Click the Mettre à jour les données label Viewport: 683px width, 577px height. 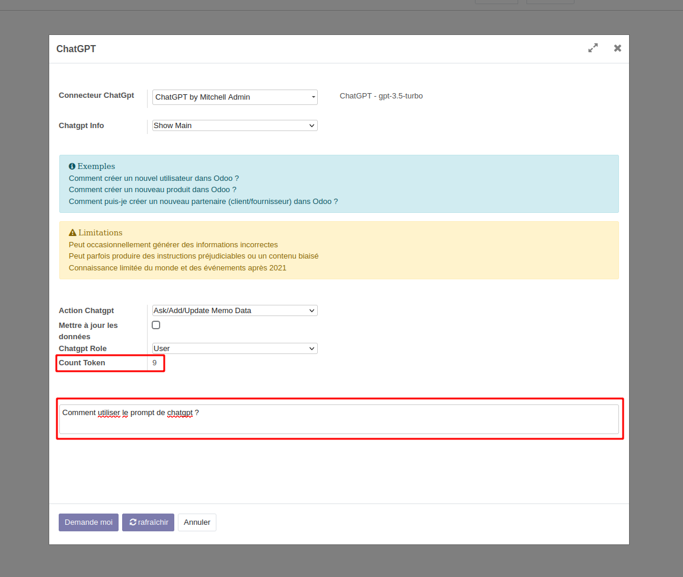click(88, 331)
